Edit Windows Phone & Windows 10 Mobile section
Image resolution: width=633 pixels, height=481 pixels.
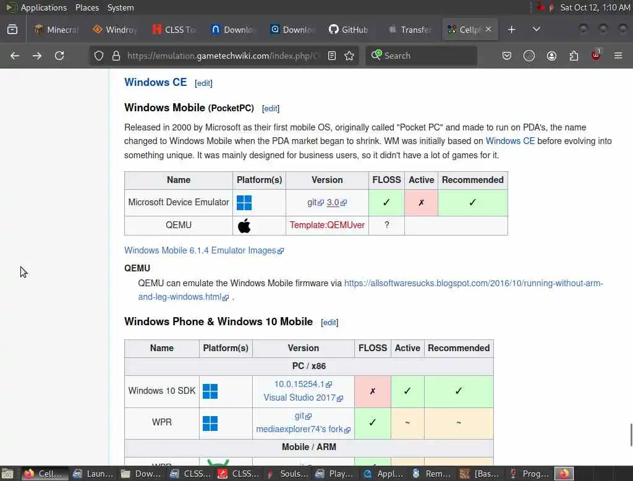[329, 323]
